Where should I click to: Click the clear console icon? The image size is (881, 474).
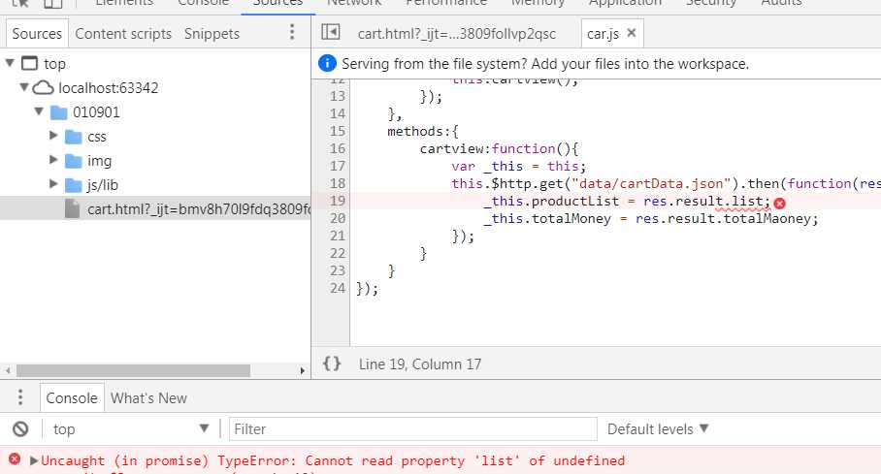(20, 429)
